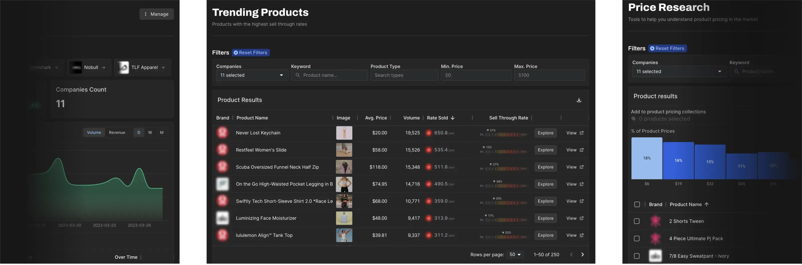Focus the Max. Price field

(x=549, y=75)
